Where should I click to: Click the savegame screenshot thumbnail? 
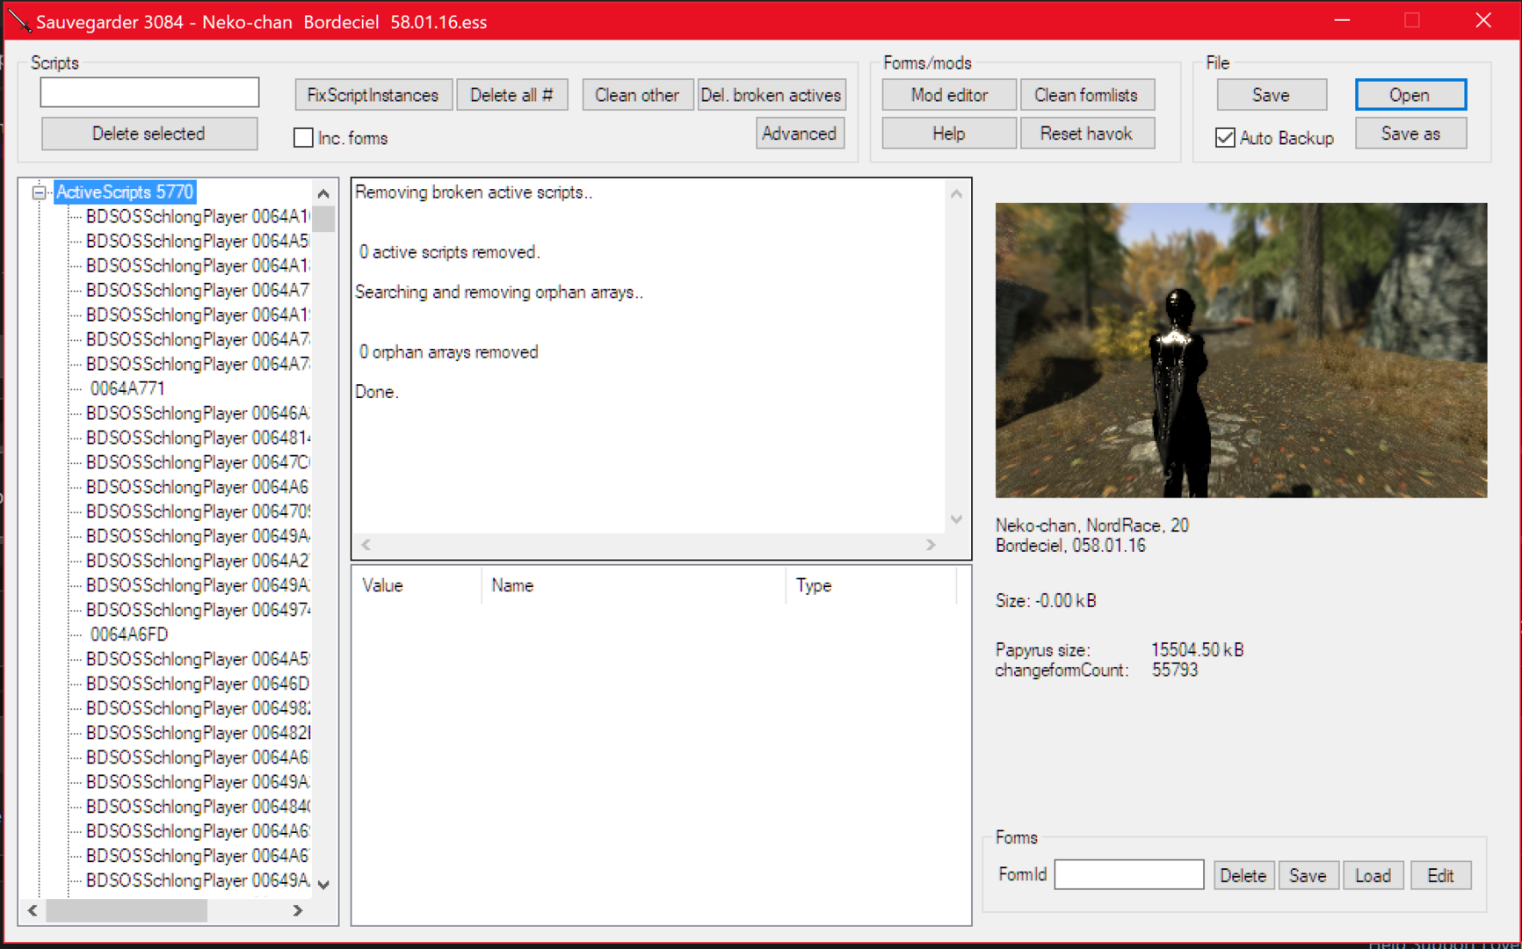[x=1241, y=350]
